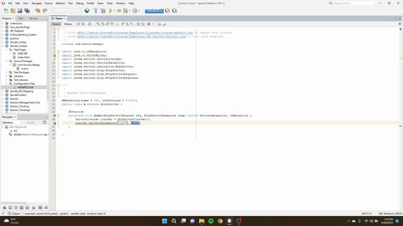
Task: Collapse the Servlet_Context project node
Action: (x=3, y=46)
